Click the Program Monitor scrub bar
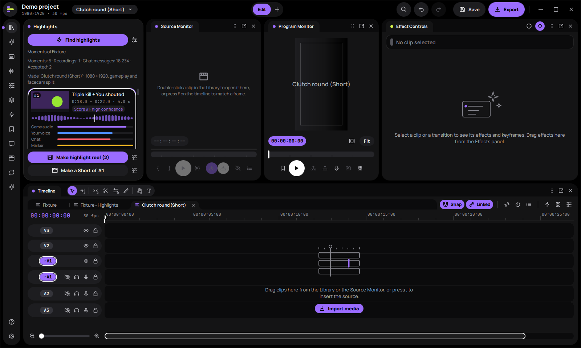This screenshot has width=581, height=348. pos(321,154)
